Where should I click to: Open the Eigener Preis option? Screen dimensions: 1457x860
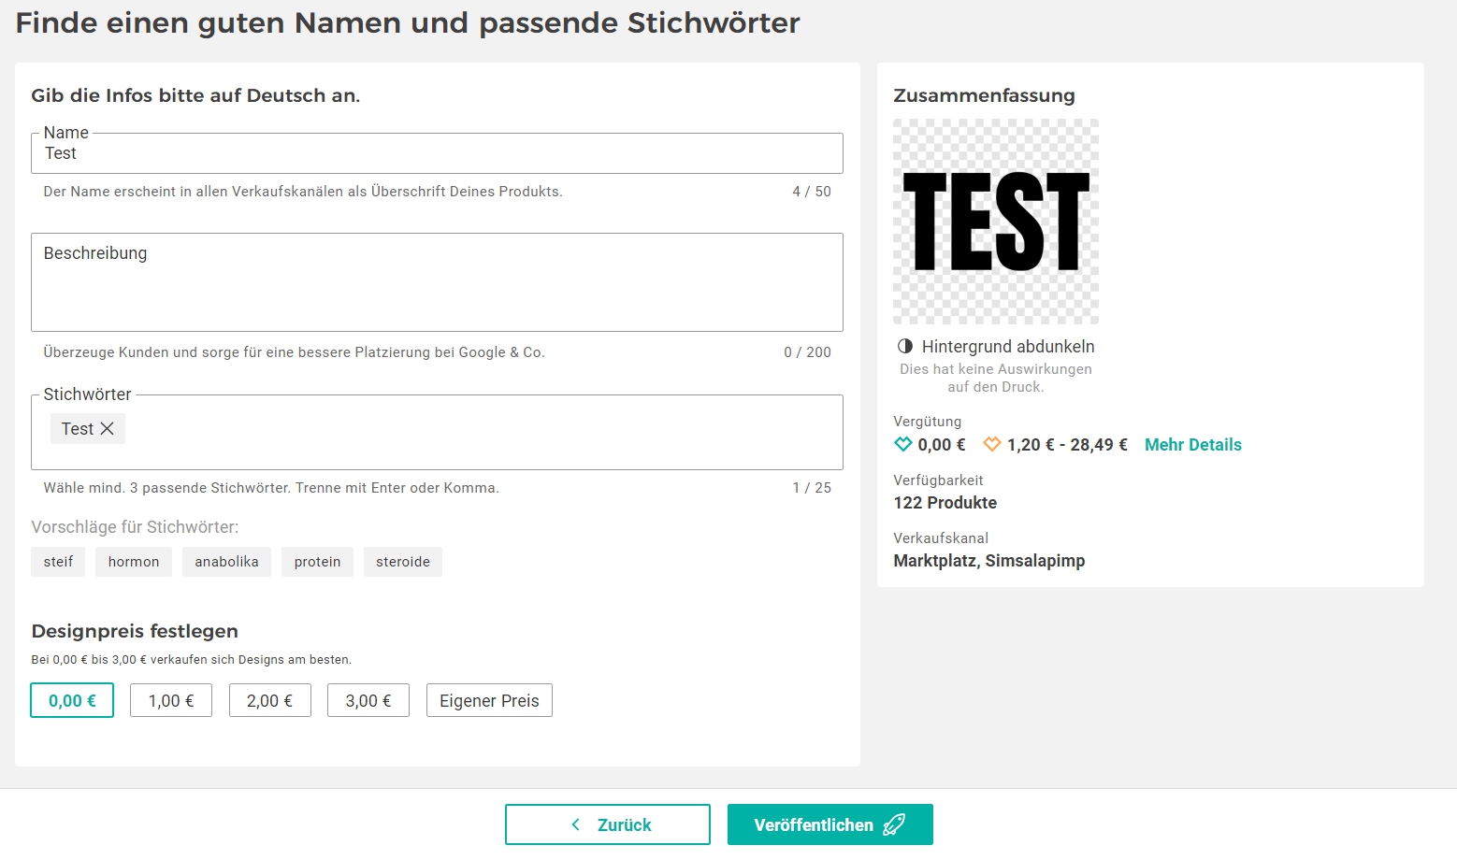coord(489,701)
